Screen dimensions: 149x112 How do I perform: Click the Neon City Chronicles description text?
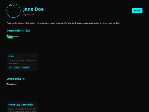22,110
